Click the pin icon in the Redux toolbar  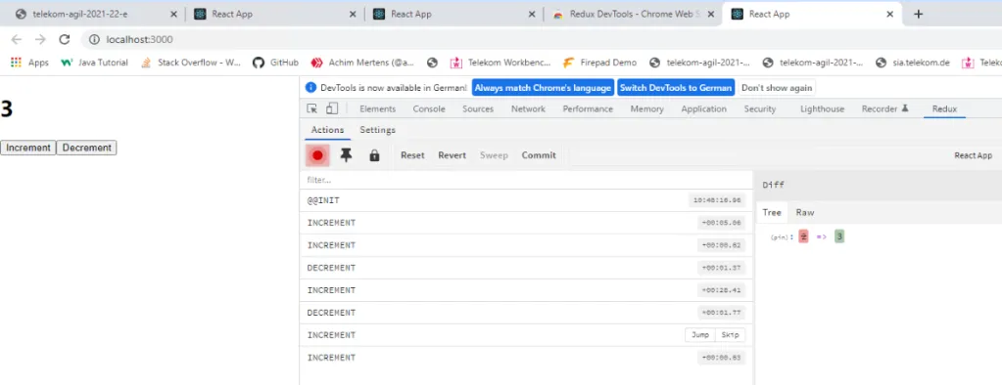click(x=346, y=155)
